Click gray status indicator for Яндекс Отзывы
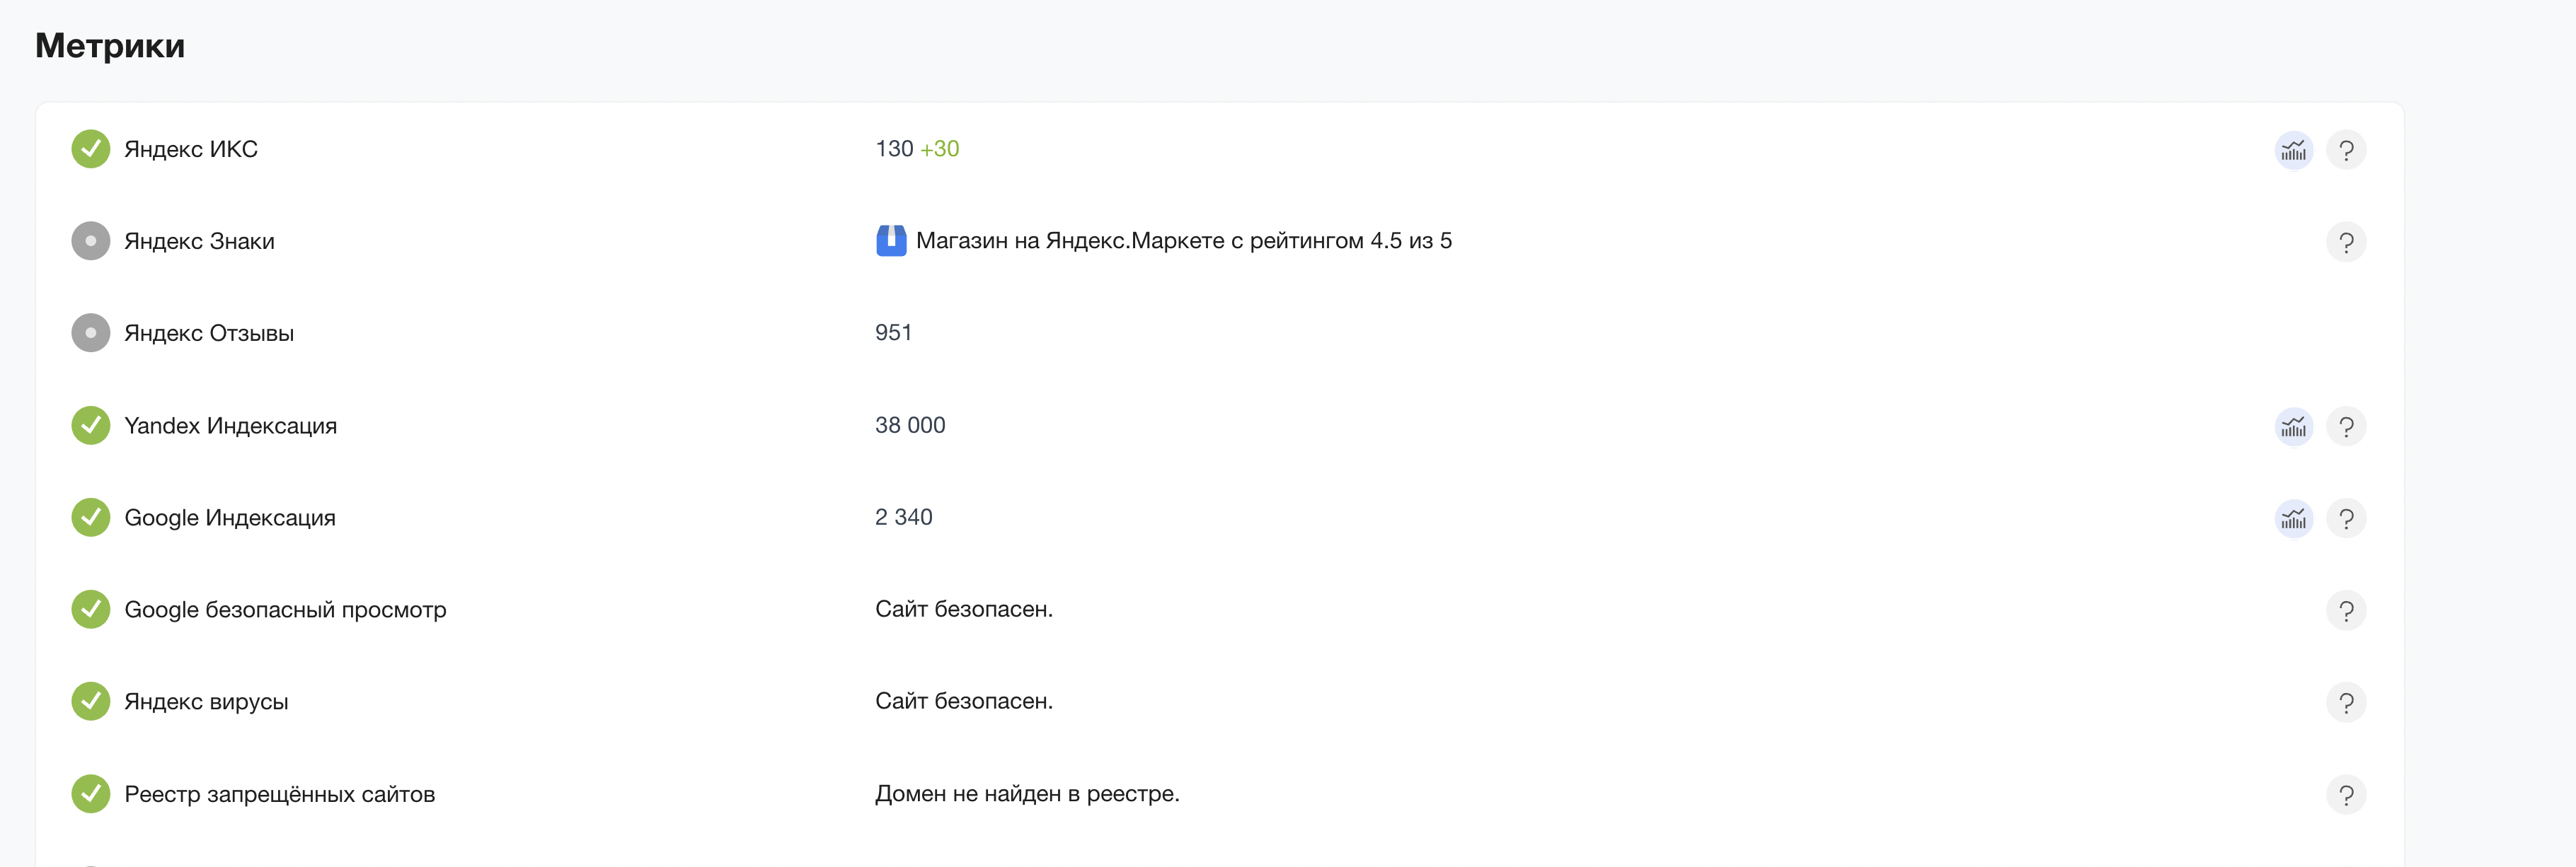 pos(91,332)
